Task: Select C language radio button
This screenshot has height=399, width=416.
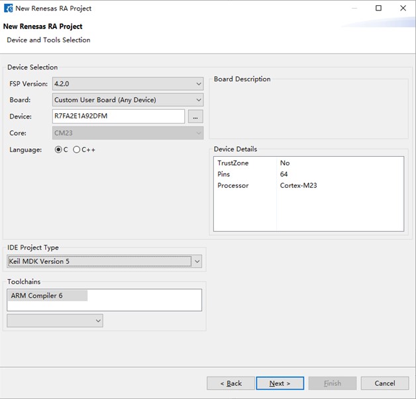Action: (58, 150)
